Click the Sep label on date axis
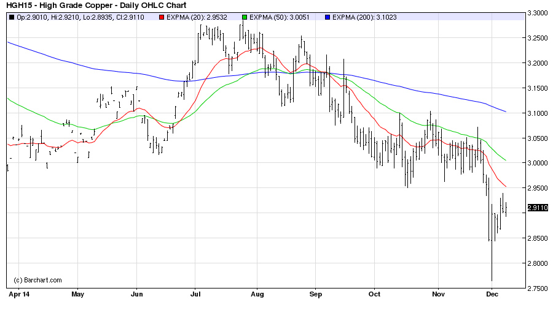Image resolution: width=553 pixels, height=313 pixels. (315, 293)
